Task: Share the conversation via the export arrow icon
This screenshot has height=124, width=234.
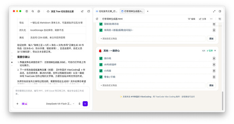Action: pyautogui.click(x=82, y=11)
